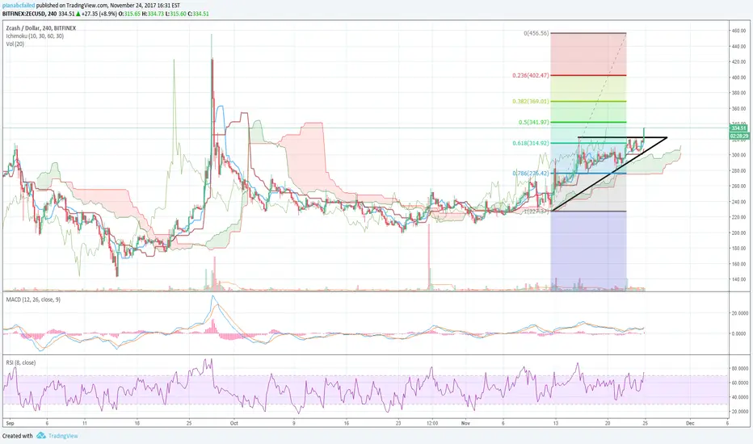Click 140.00 on the price axis
This screenshot has height=444, width=753.
click(738, 279)
